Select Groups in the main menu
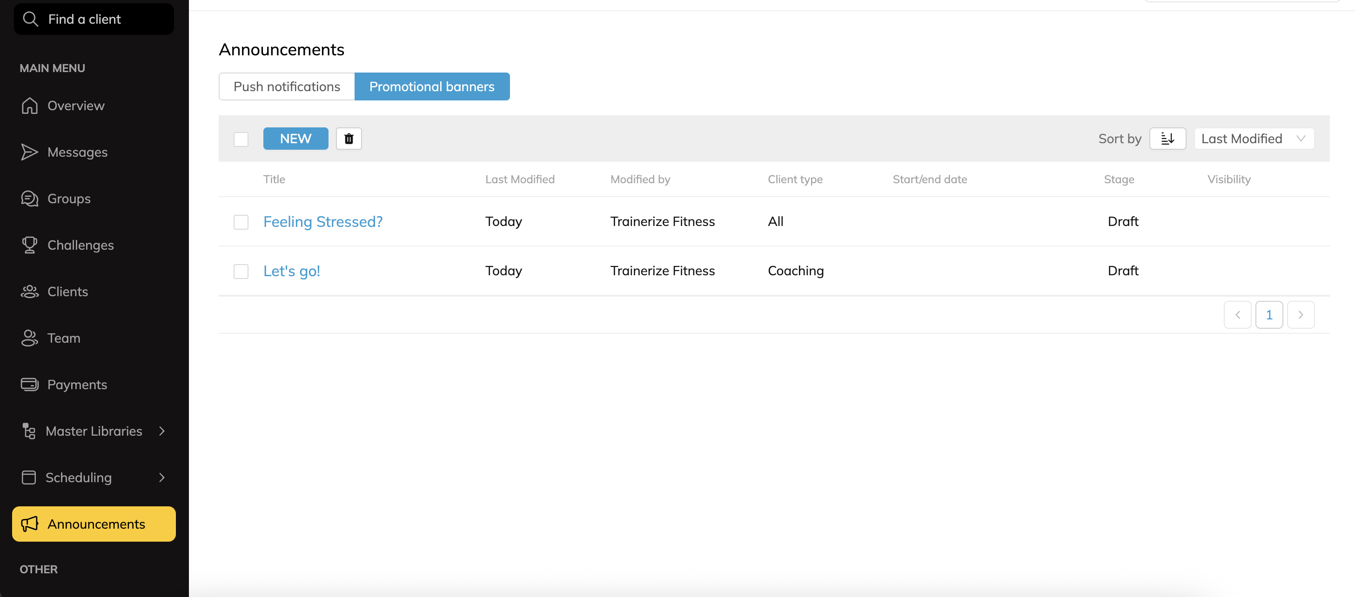 pyautogui.click(x=69, y=198)
